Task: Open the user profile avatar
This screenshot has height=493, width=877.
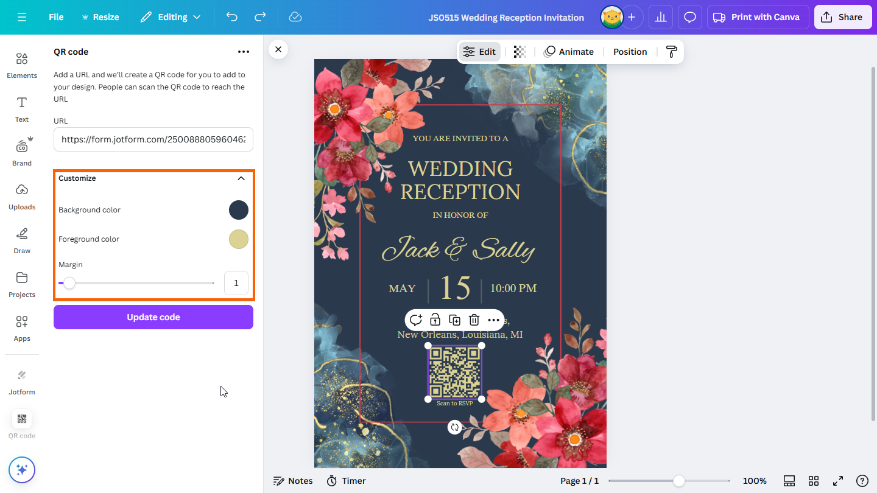Action: click(611, 17)
